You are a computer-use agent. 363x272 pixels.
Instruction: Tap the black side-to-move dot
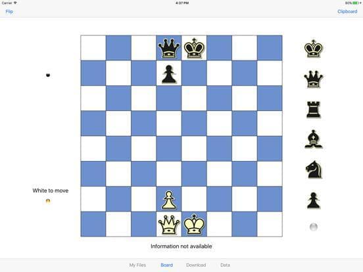[x=48, y=75]
